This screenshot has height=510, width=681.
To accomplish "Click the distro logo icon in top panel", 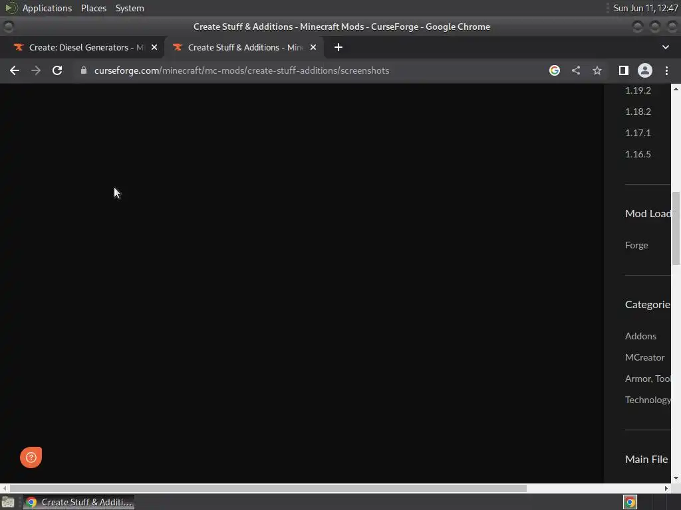I will click(x=11, y=8).
